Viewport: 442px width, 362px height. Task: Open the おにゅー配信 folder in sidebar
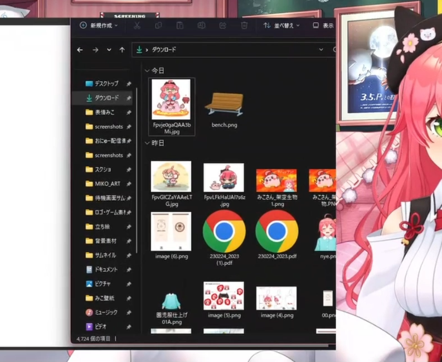[x=106, y=141]
